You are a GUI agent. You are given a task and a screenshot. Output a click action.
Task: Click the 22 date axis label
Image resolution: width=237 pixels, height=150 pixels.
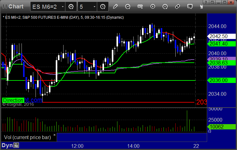(196, 146)
